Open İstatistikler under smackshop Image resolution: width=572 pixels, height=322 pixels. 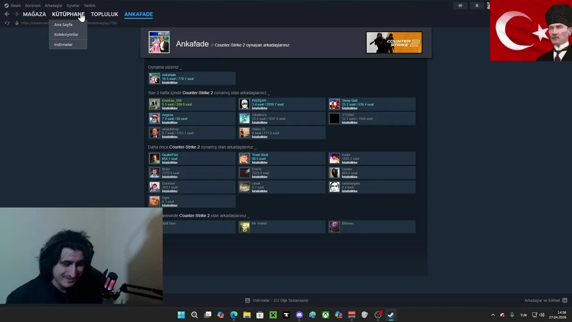[170, 137]
